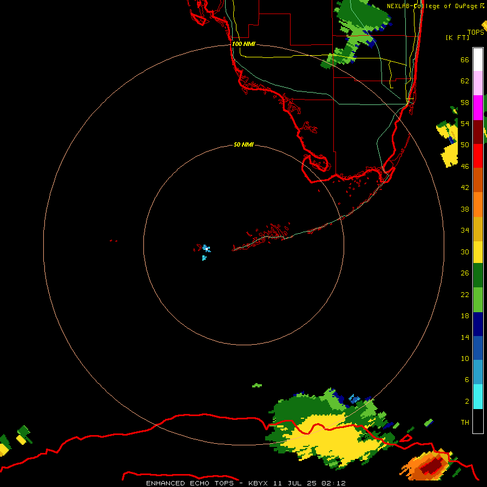Pick the navy blue legend segment

point(478,324)
